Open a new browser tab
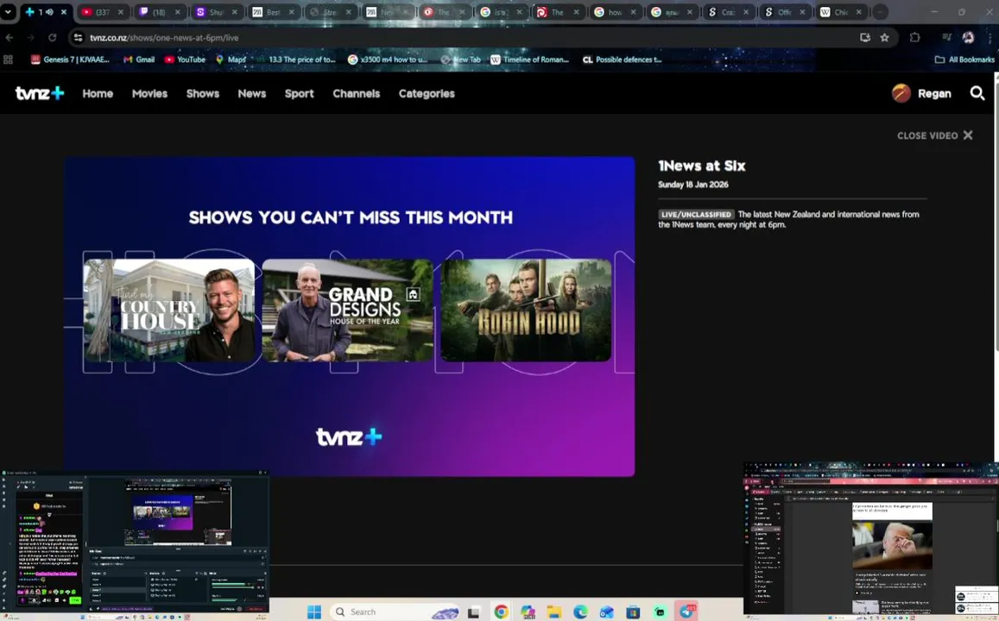This screenshot has width=999, height=621. (x=880, y=12)
